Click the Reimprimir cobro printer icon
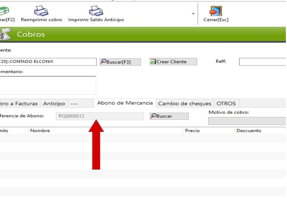This screenshot has width=287, height=198. coord(41,11)
